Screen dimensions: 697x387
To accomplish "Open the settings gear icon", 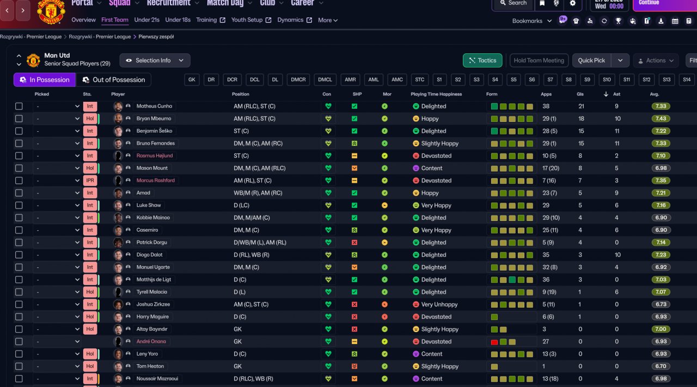I will coord(572,3).
